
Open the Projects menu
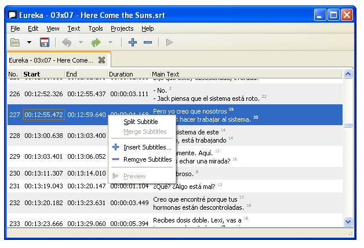(x=122, y=28)
